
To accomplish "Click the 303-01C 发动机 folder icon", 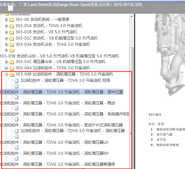I will point(12,39).
